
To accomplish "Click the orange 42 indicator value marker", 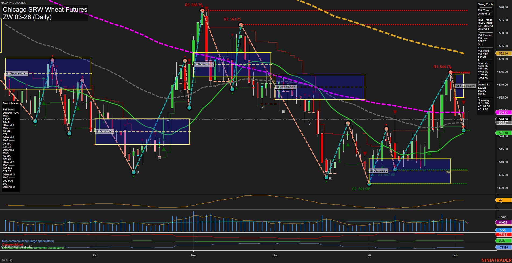I will tap(502, 200).
